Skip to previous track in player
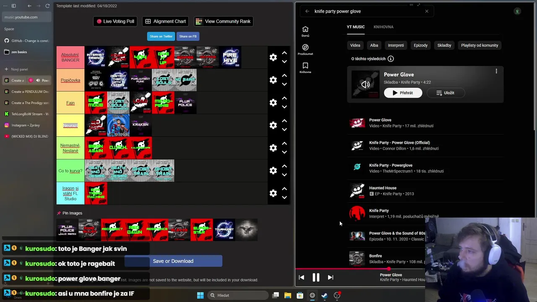The height and width of the screenshot is (302, 537). (x=301, y=277)
